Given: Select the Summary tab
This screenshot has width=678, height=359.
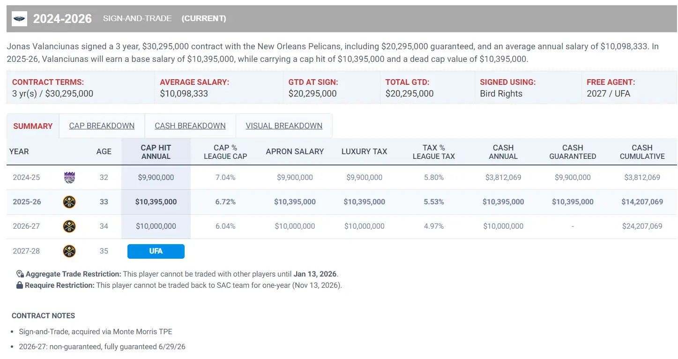Looking at the screenshot, I should 33,126.
